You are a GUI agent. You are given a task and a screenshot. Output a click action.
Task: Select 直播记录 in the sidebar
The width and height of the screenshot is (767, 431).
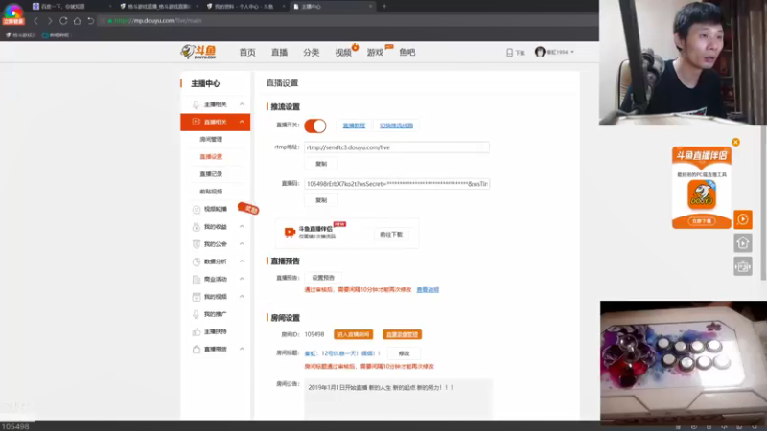coord(211,174)
